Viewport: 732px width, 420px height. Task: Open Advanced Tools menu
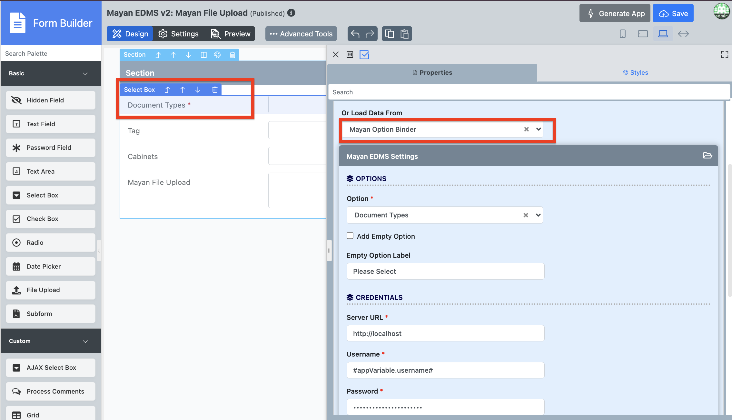301,34
